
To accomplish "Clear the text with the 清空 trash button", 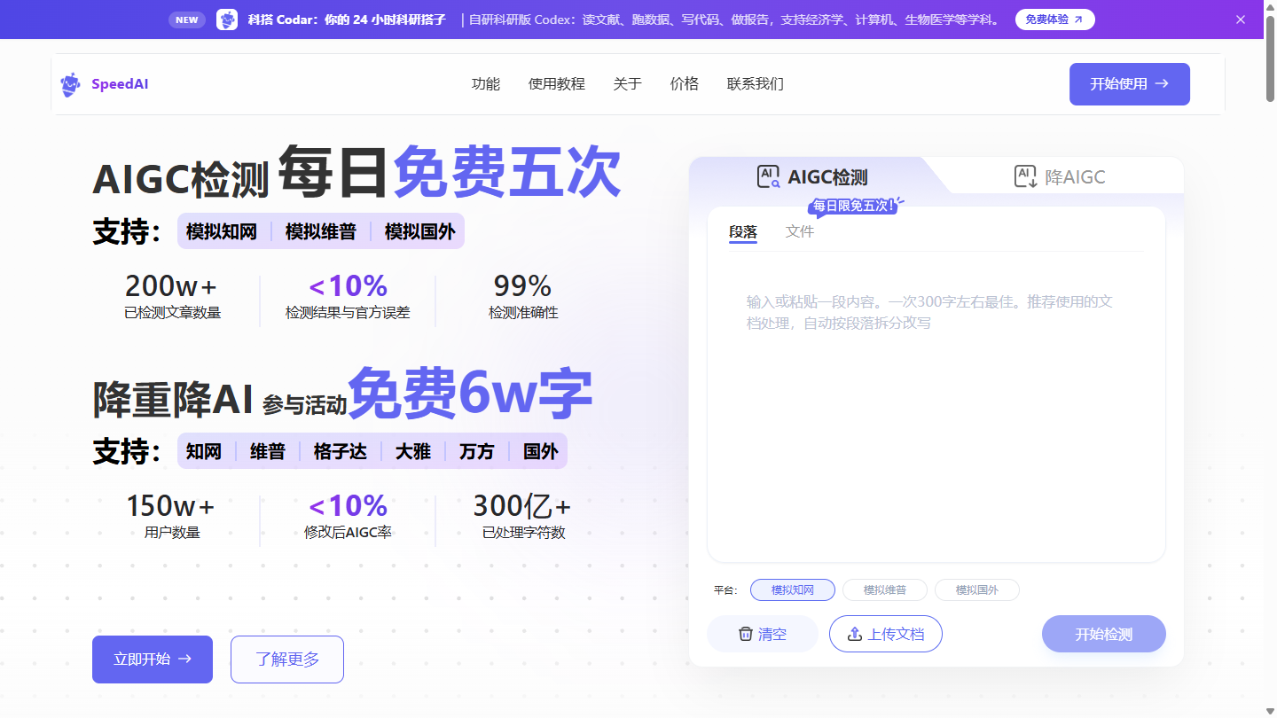I will 763,634.
